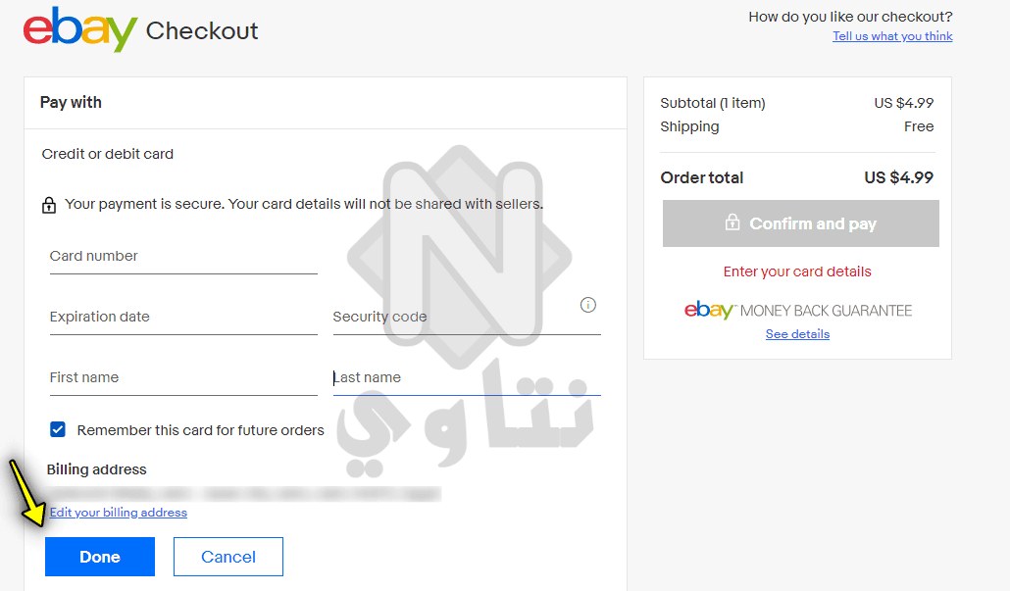Viewport: 1010px width, 591px height.
Task: Open the Tell us what you think link
Action: point(892,36)
